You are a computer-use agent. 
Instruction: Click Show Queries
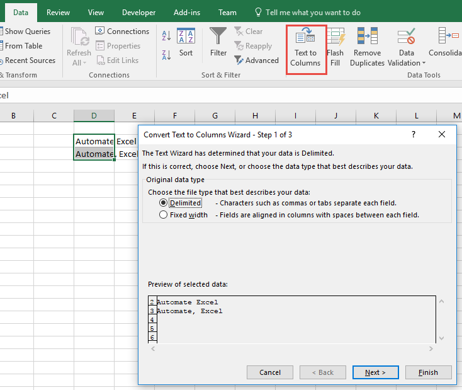(25, 32)
